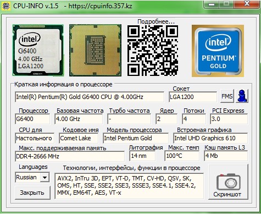261x214 pixels.
Task: Click the Турбо частота field
Action: (x=129, y=119)
